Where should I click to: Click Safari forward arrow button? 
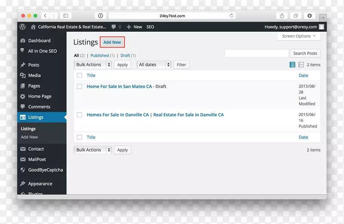(x=53, y=15)
